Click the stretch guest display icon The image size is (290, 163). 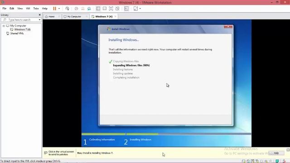135,9
